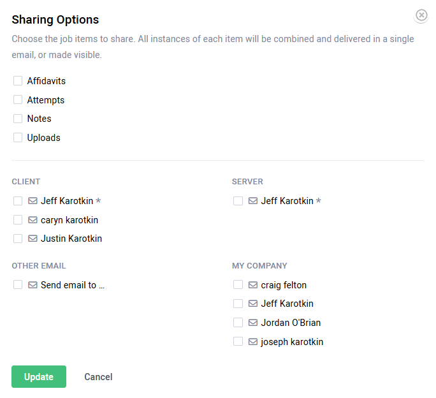Close the Sharing Options dialog

[421, 15]
